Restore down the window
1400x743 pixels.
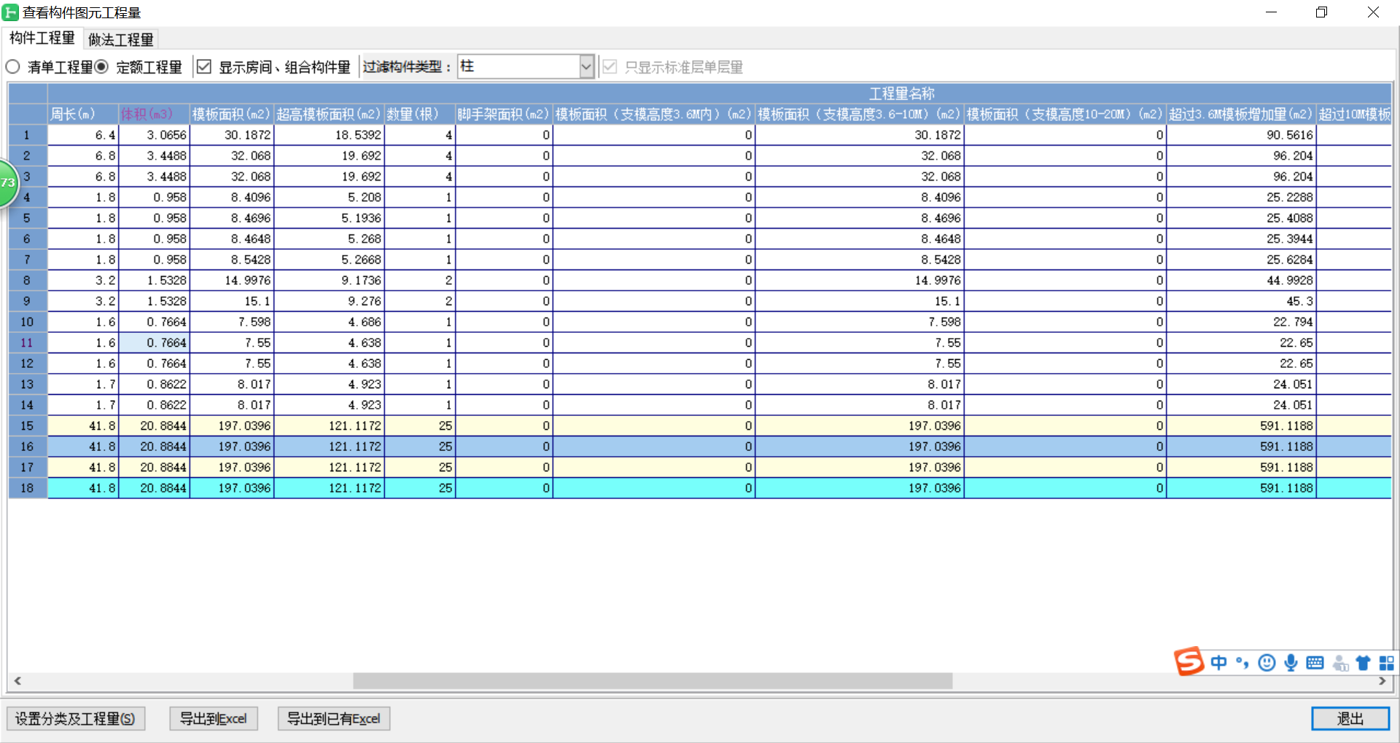point(1321,12)
